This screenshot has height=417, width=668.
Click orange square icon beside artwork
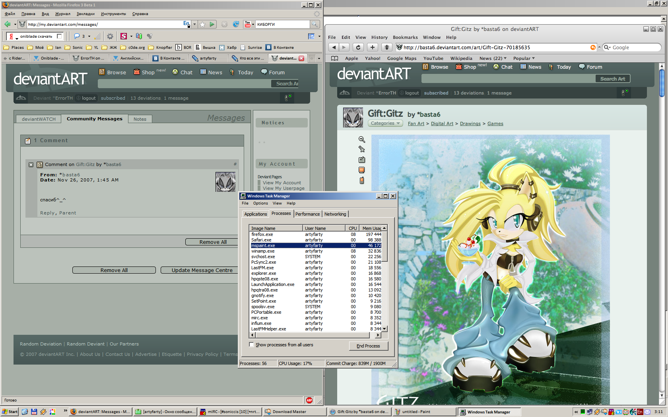(x=362, y=170)
